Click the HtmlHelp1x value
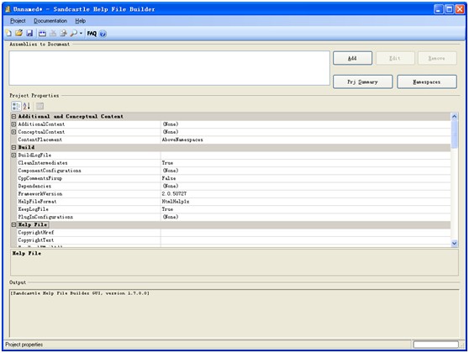This screenshot has width=469, height=353. coord(176,202)
